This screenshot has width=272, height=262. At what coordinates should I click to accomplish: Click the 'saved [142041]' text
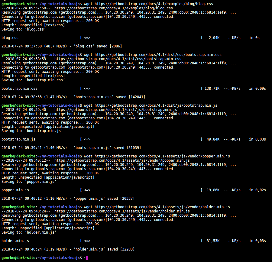pos(131,97)
